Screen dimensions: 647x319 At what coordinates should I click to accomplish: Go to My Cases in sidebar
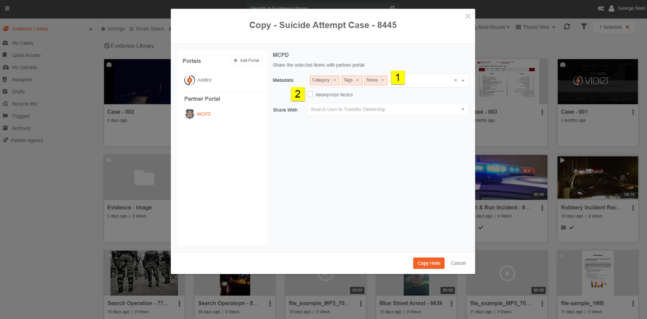pyautogui.click(x=23, y=43)
